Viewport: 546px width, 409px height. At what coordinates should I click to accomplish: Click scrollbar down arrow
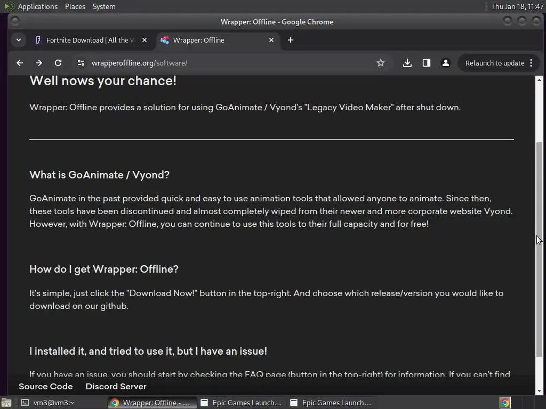coord(540,391)
